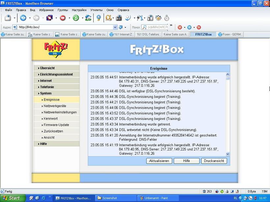Open the Übersicht page
The height and width of the screenshot is (202, 270).
[57, 68]
